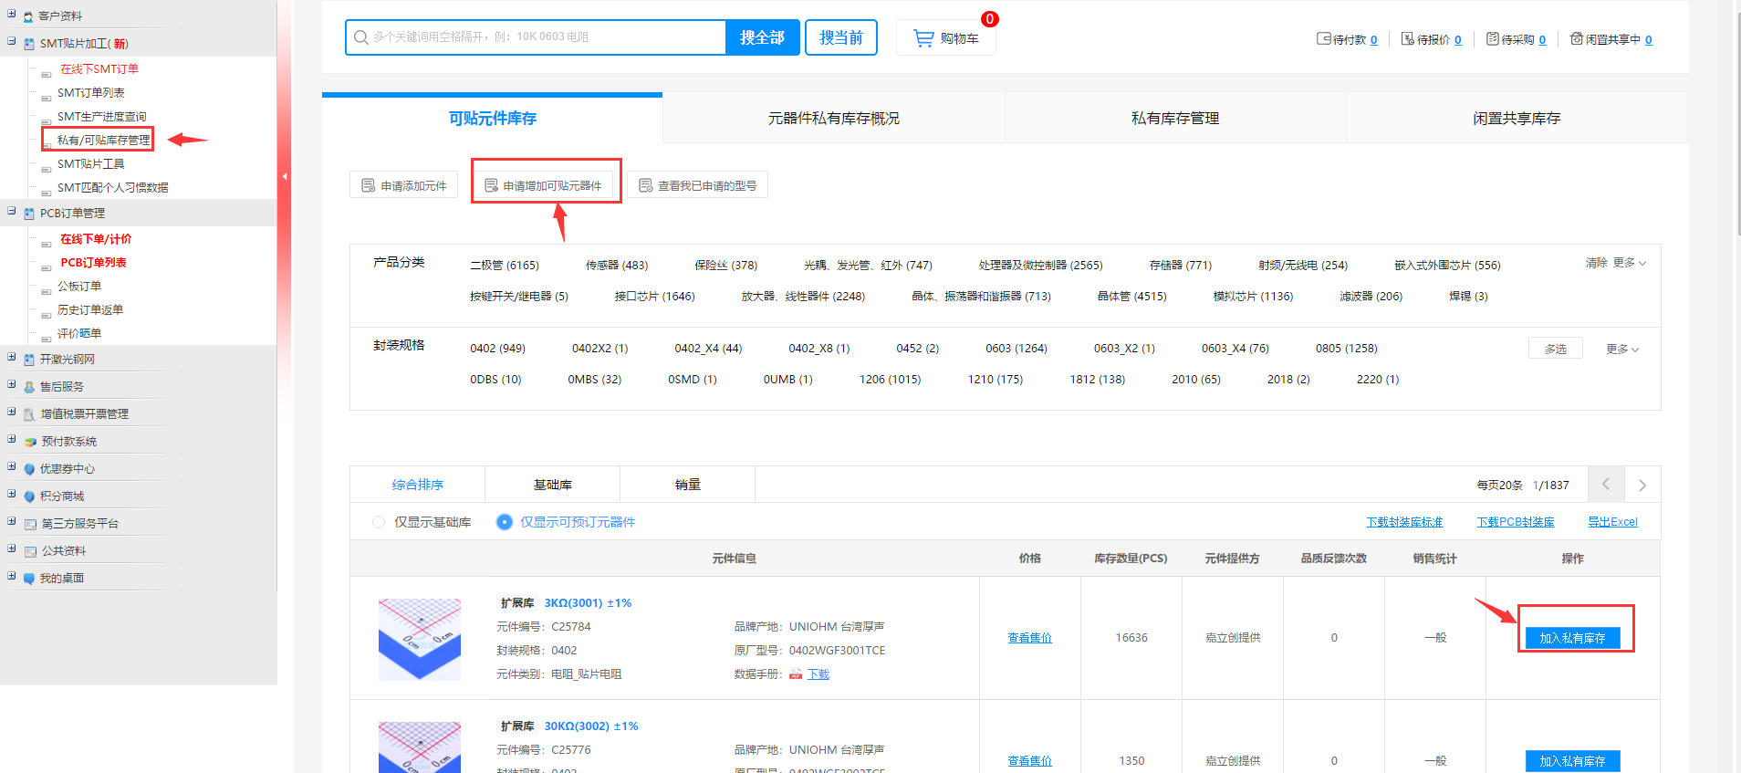Select the 仅显示基础库 radio button

(x=379, y=522)
